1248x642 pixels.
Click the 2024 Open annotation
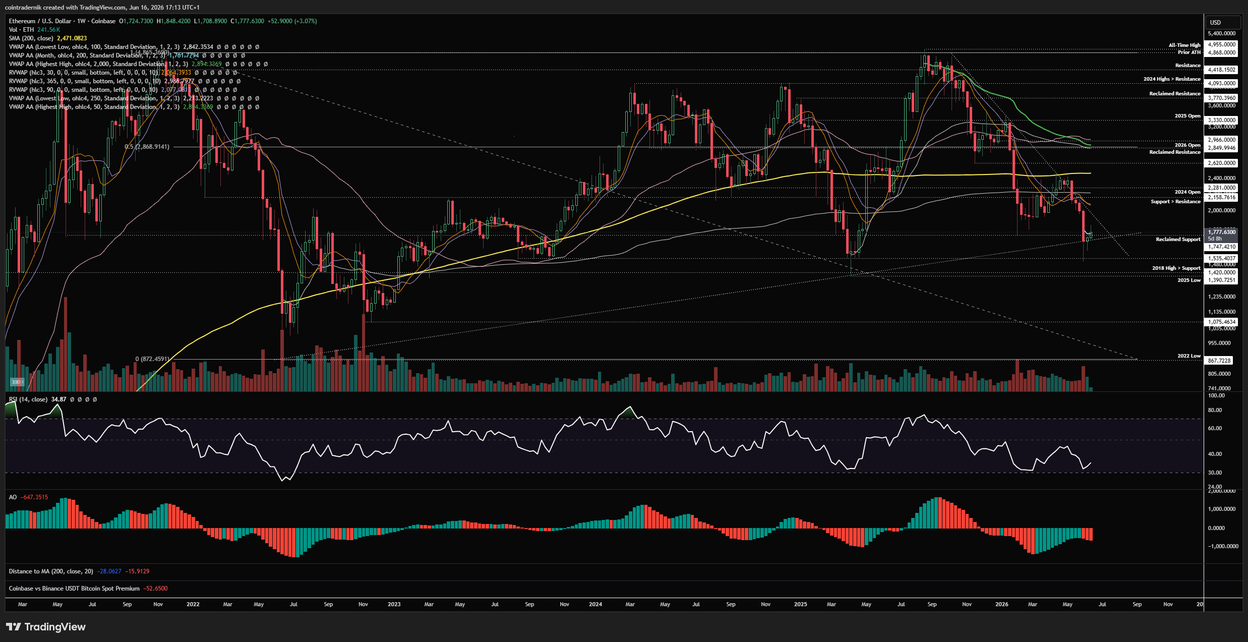tap(1187, 192)
